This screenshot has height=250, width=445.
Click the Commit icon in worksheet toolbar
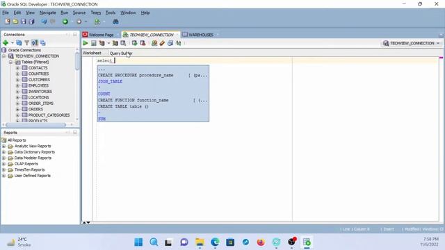click(x=134, y=43)
